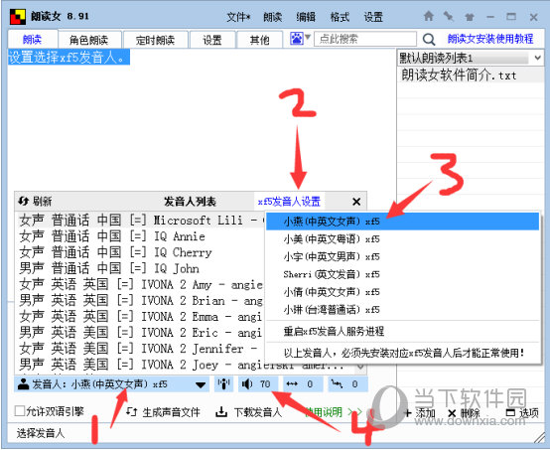Toggle the 允许双语引擎 checkbox

coord(20,411)
